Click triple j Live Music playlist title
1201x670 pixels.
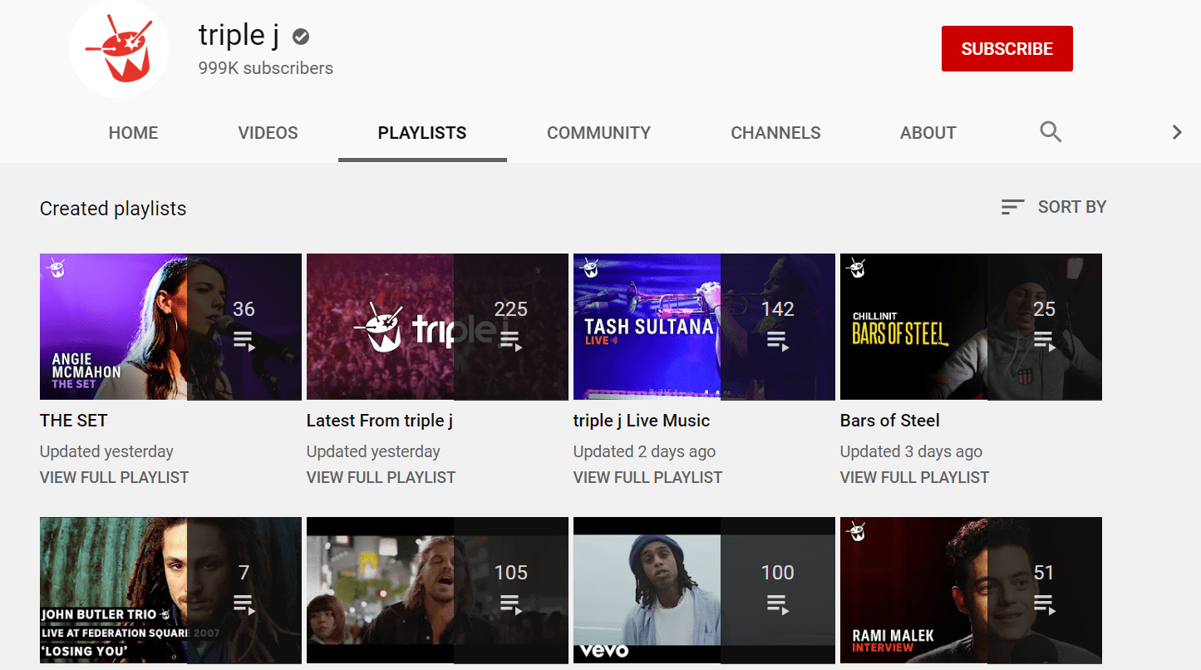click(x=642, y=421)
